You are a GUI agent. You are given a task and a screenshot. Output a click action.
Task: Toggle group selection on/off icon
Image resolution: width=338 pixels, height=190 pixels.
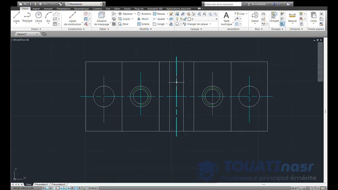click(282, 24)
